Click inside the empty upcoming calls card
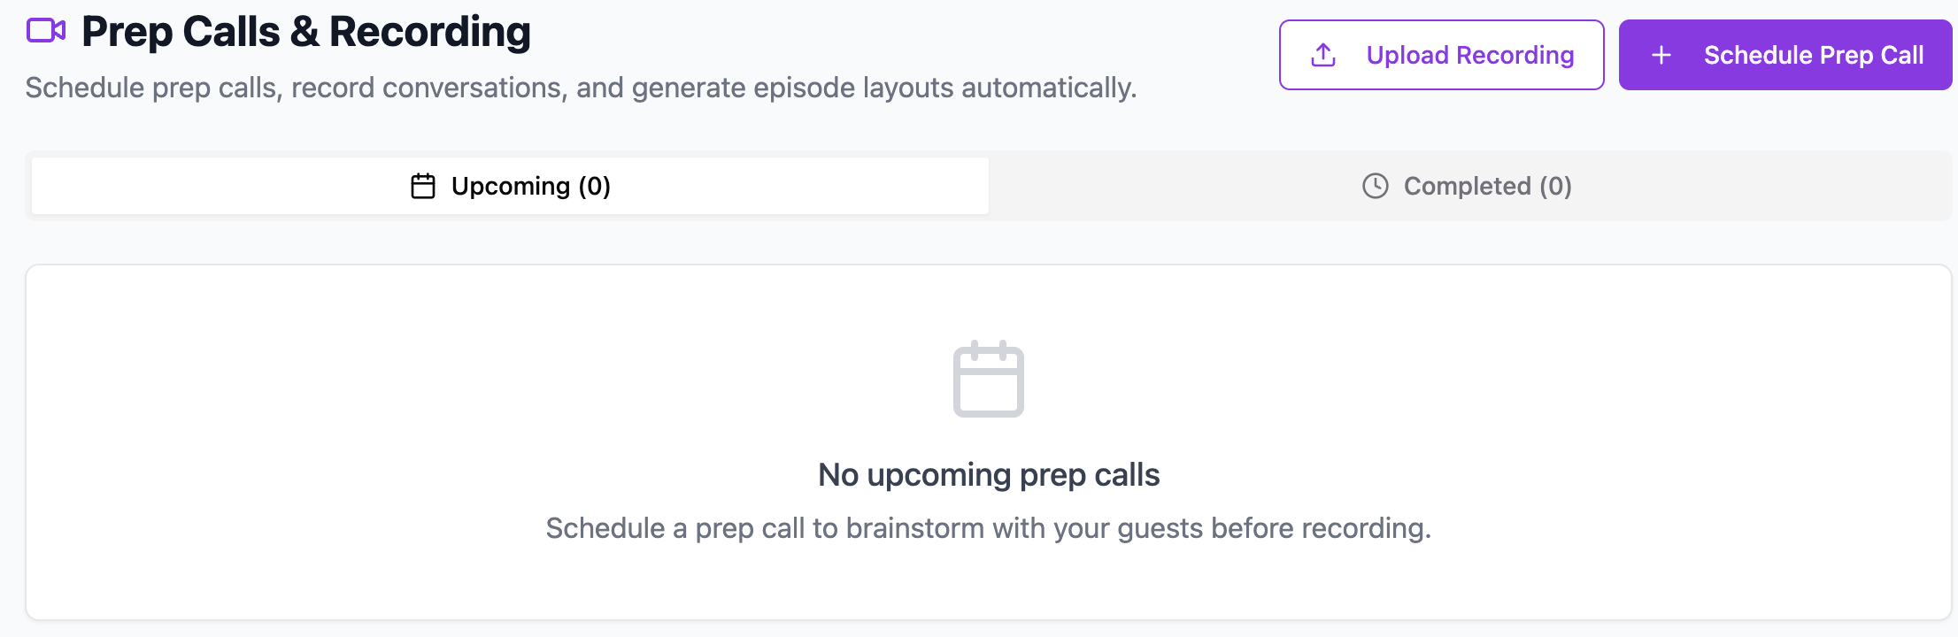This screenshot has height=637, width=1958. [x=989, y=442]
